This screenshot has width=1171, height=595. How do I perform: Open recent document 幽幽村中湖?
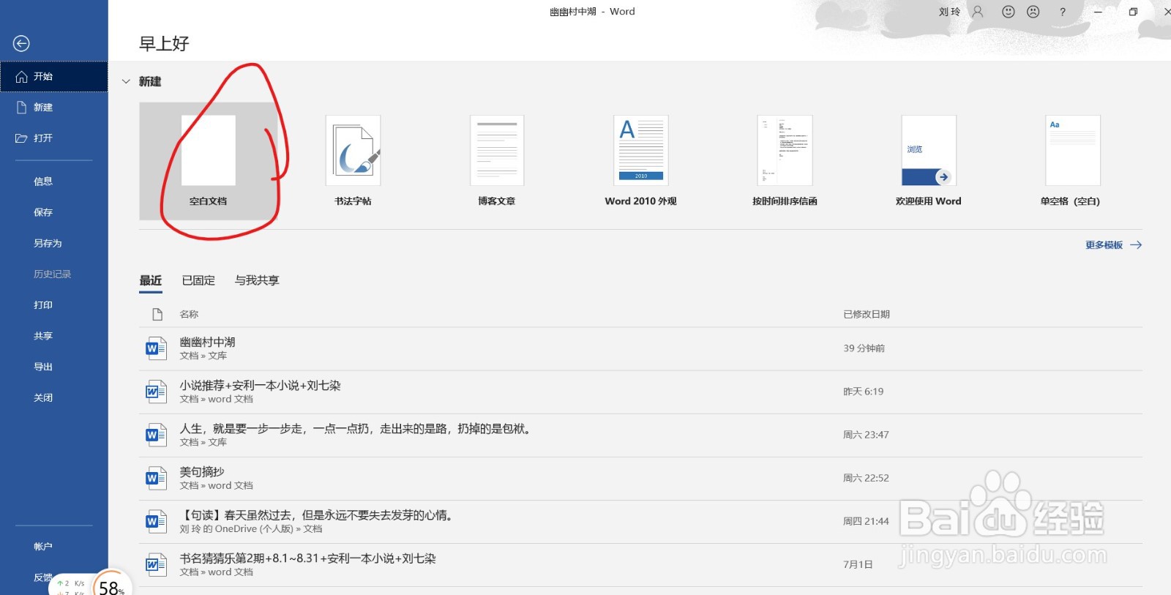[x=640, y=348]
